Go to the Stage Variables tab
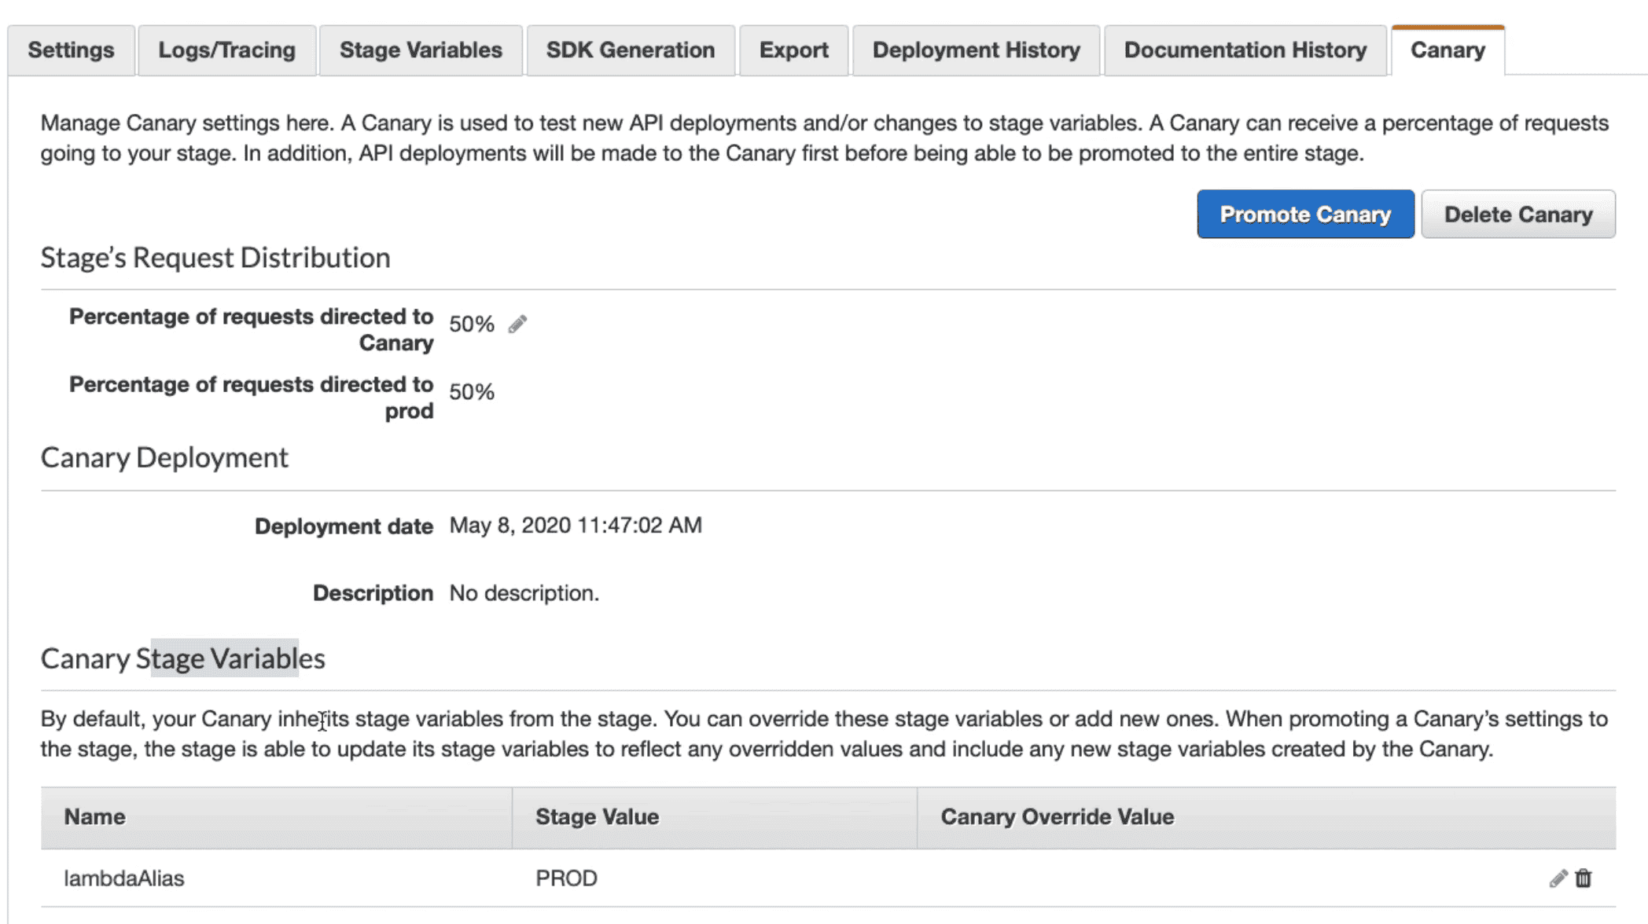Image resolution: width=1648 pixels, height=924 pixels. tap(421, 50)
